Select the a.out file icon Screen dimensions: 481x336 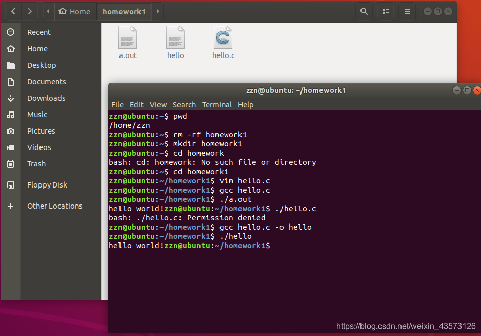click(128, 38)
